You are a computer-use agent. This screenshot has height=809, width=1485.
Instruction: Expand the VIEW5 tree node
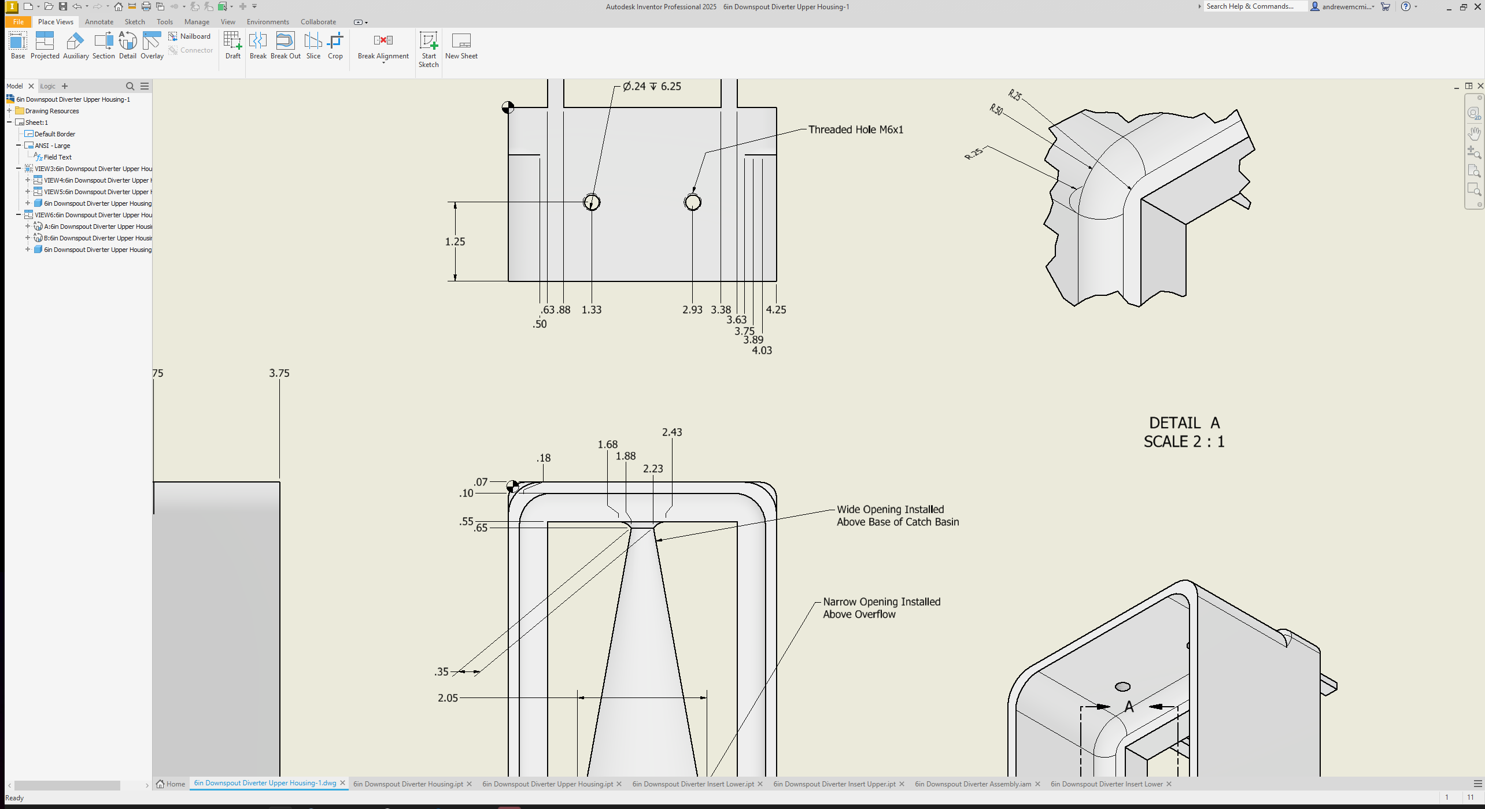point(28,191)
